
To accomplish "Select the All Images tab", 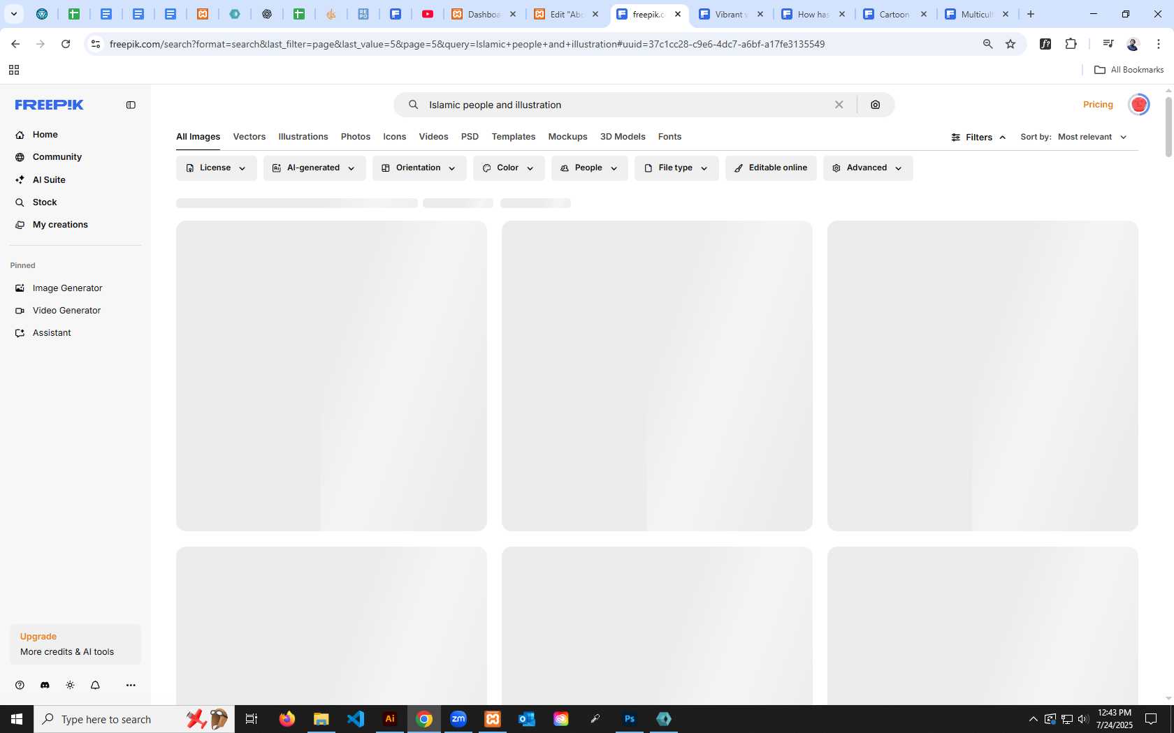I will [198, 137].
